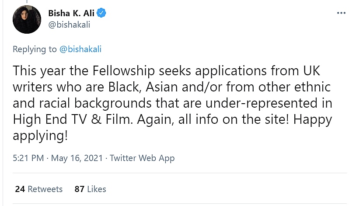Open the tweet's three-dot More menu

[341, 14]
